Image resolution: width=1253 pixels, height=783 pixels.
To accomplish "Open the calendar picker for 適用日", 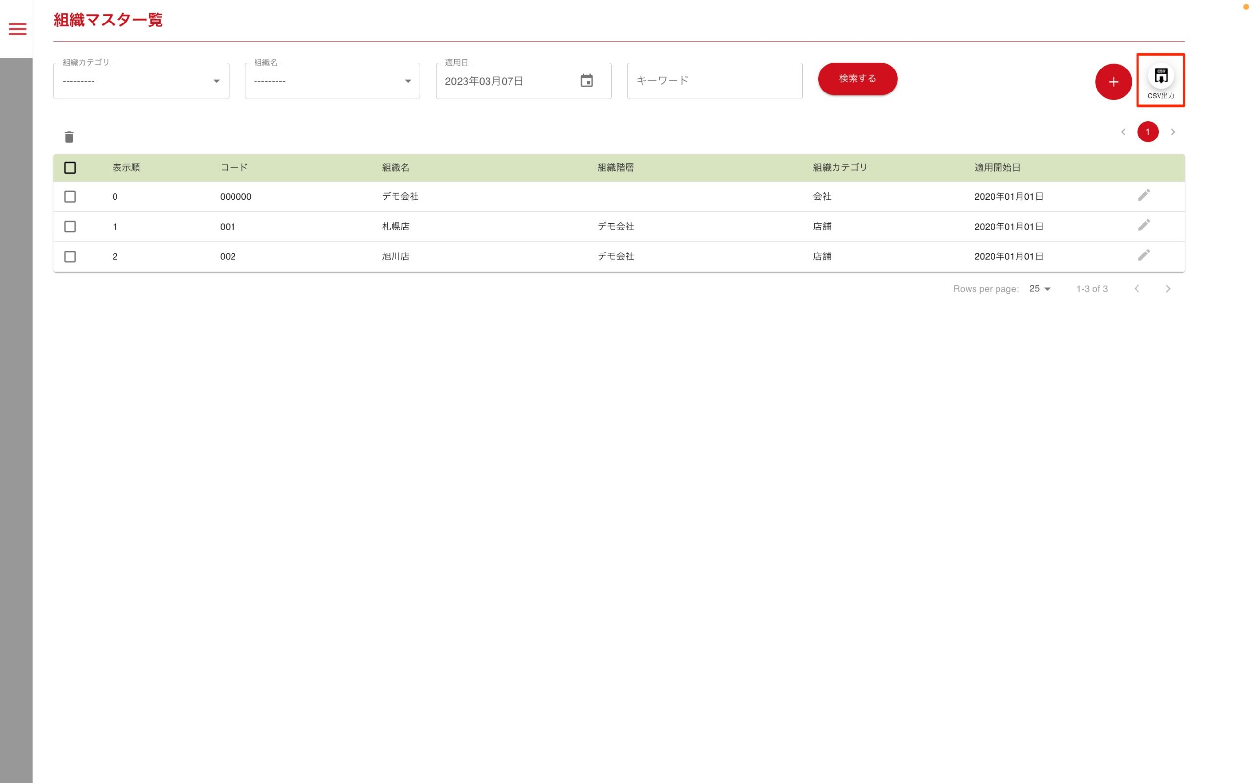I will point(586,81).
